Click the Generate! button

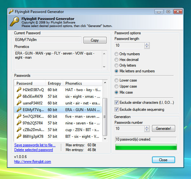pyautogui.click(x=163, y=129)
